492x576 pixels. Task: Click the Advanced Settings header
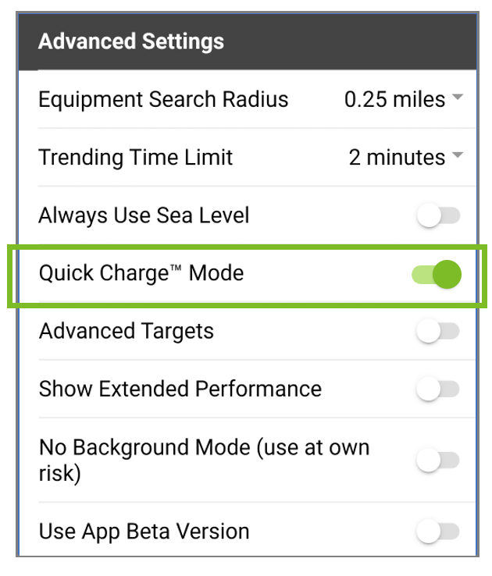pyautogui.click(x=131, y=41)
